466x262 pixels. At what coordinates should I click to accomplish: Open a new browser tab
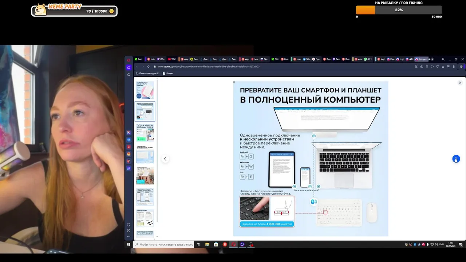tap(432, 59)
